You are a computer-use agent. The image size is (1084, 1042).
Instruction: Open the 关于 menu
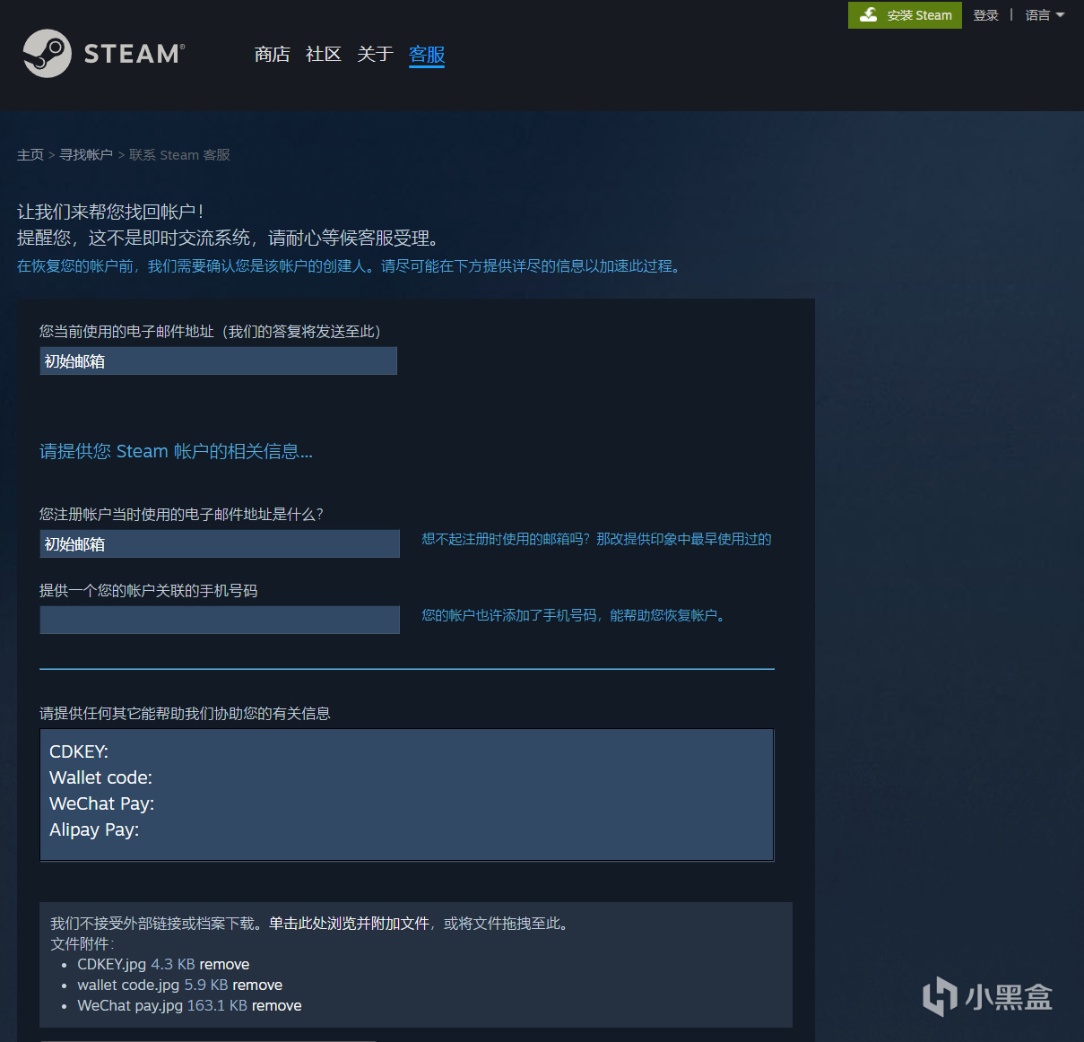[x=375, y=55]
